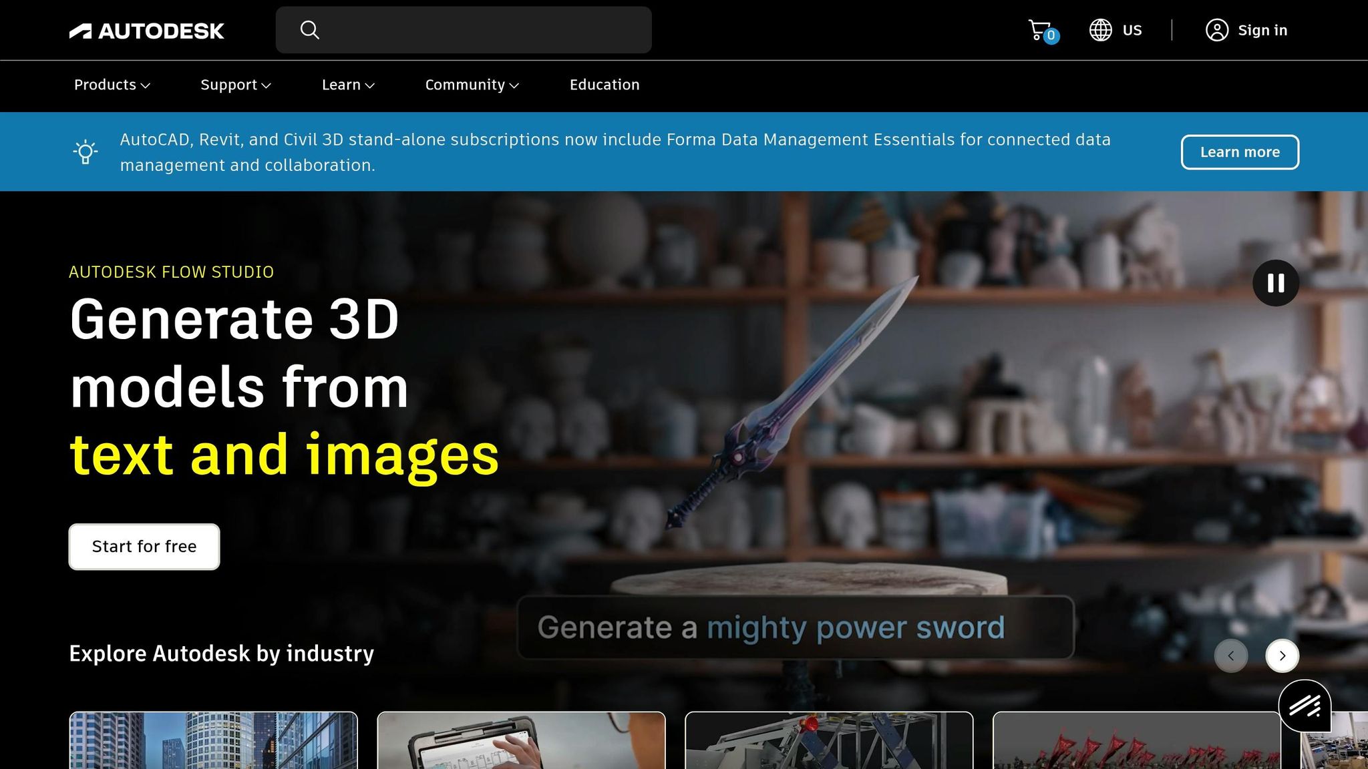Open the shopping cart

click(1041, 29)
